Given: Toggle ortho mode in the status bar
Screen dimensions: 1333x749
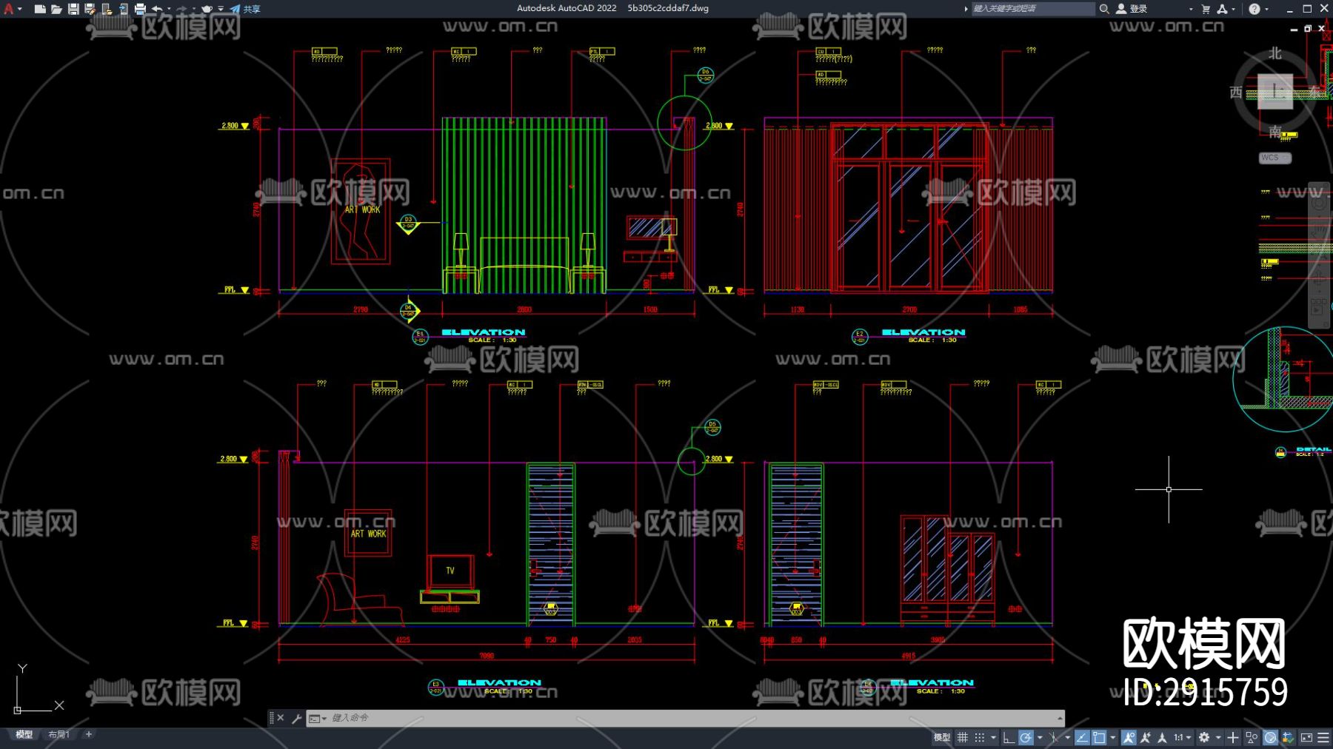Looking at the screenshot, I should click(x=1009, y=737).
